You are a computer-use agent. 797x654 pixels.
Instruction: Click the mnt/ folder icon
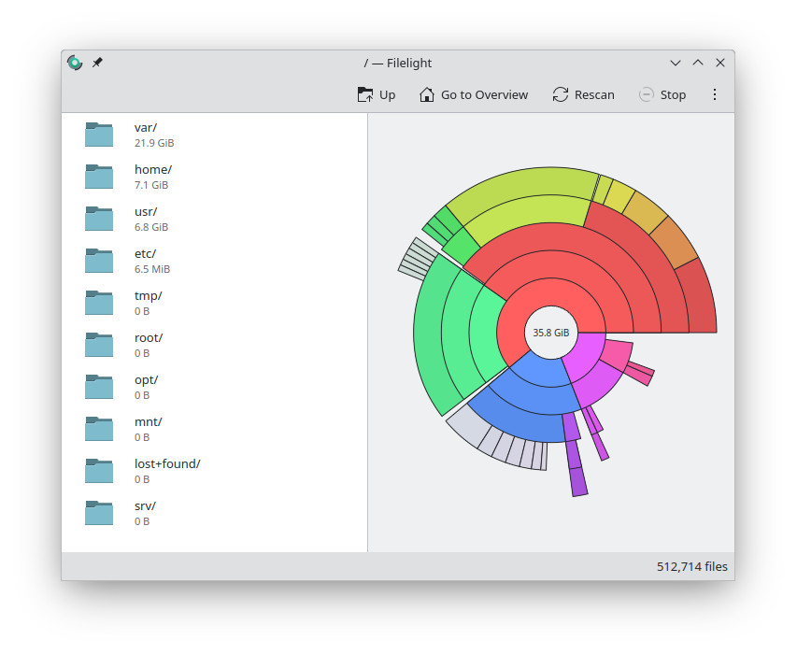click(x=99, y=429)
